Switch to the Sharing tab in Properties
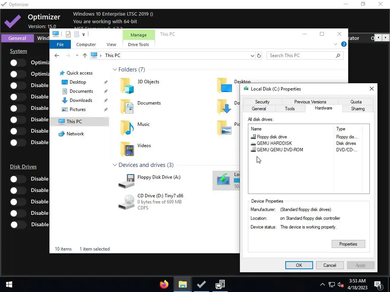This screenshot has height=292, width=390. coord(358,108)
